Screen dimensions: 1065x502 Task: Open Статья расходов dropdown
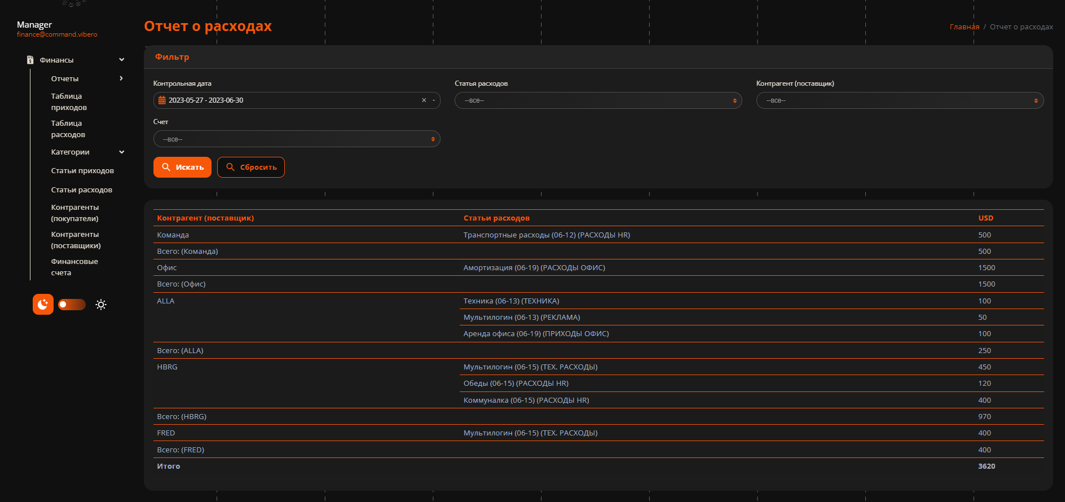click(598, 100)
